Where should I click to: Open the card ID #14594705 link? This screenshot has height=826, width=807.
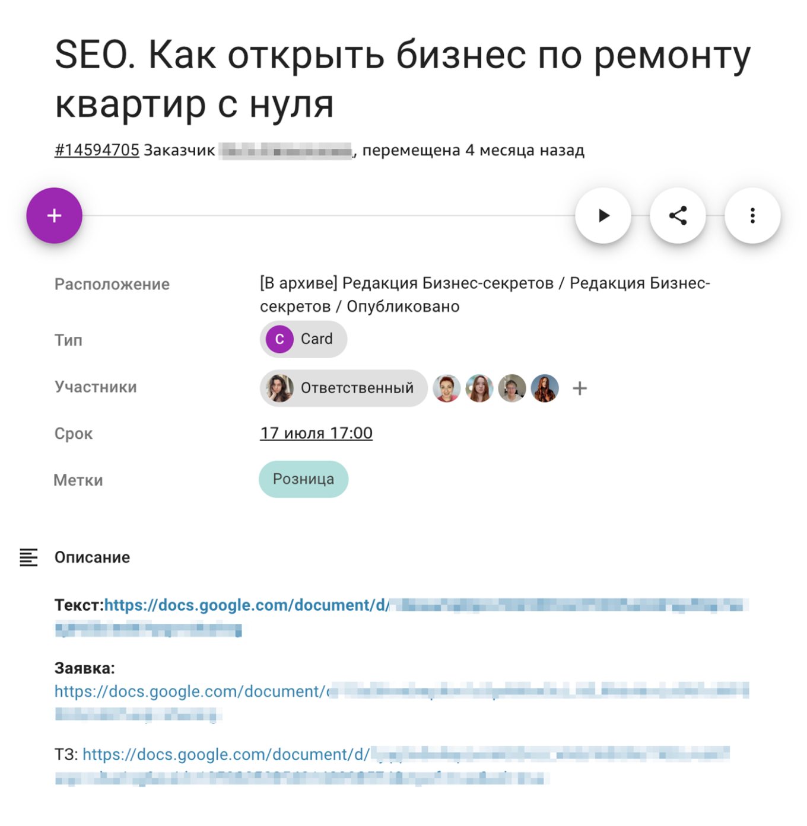click(97, 150)
